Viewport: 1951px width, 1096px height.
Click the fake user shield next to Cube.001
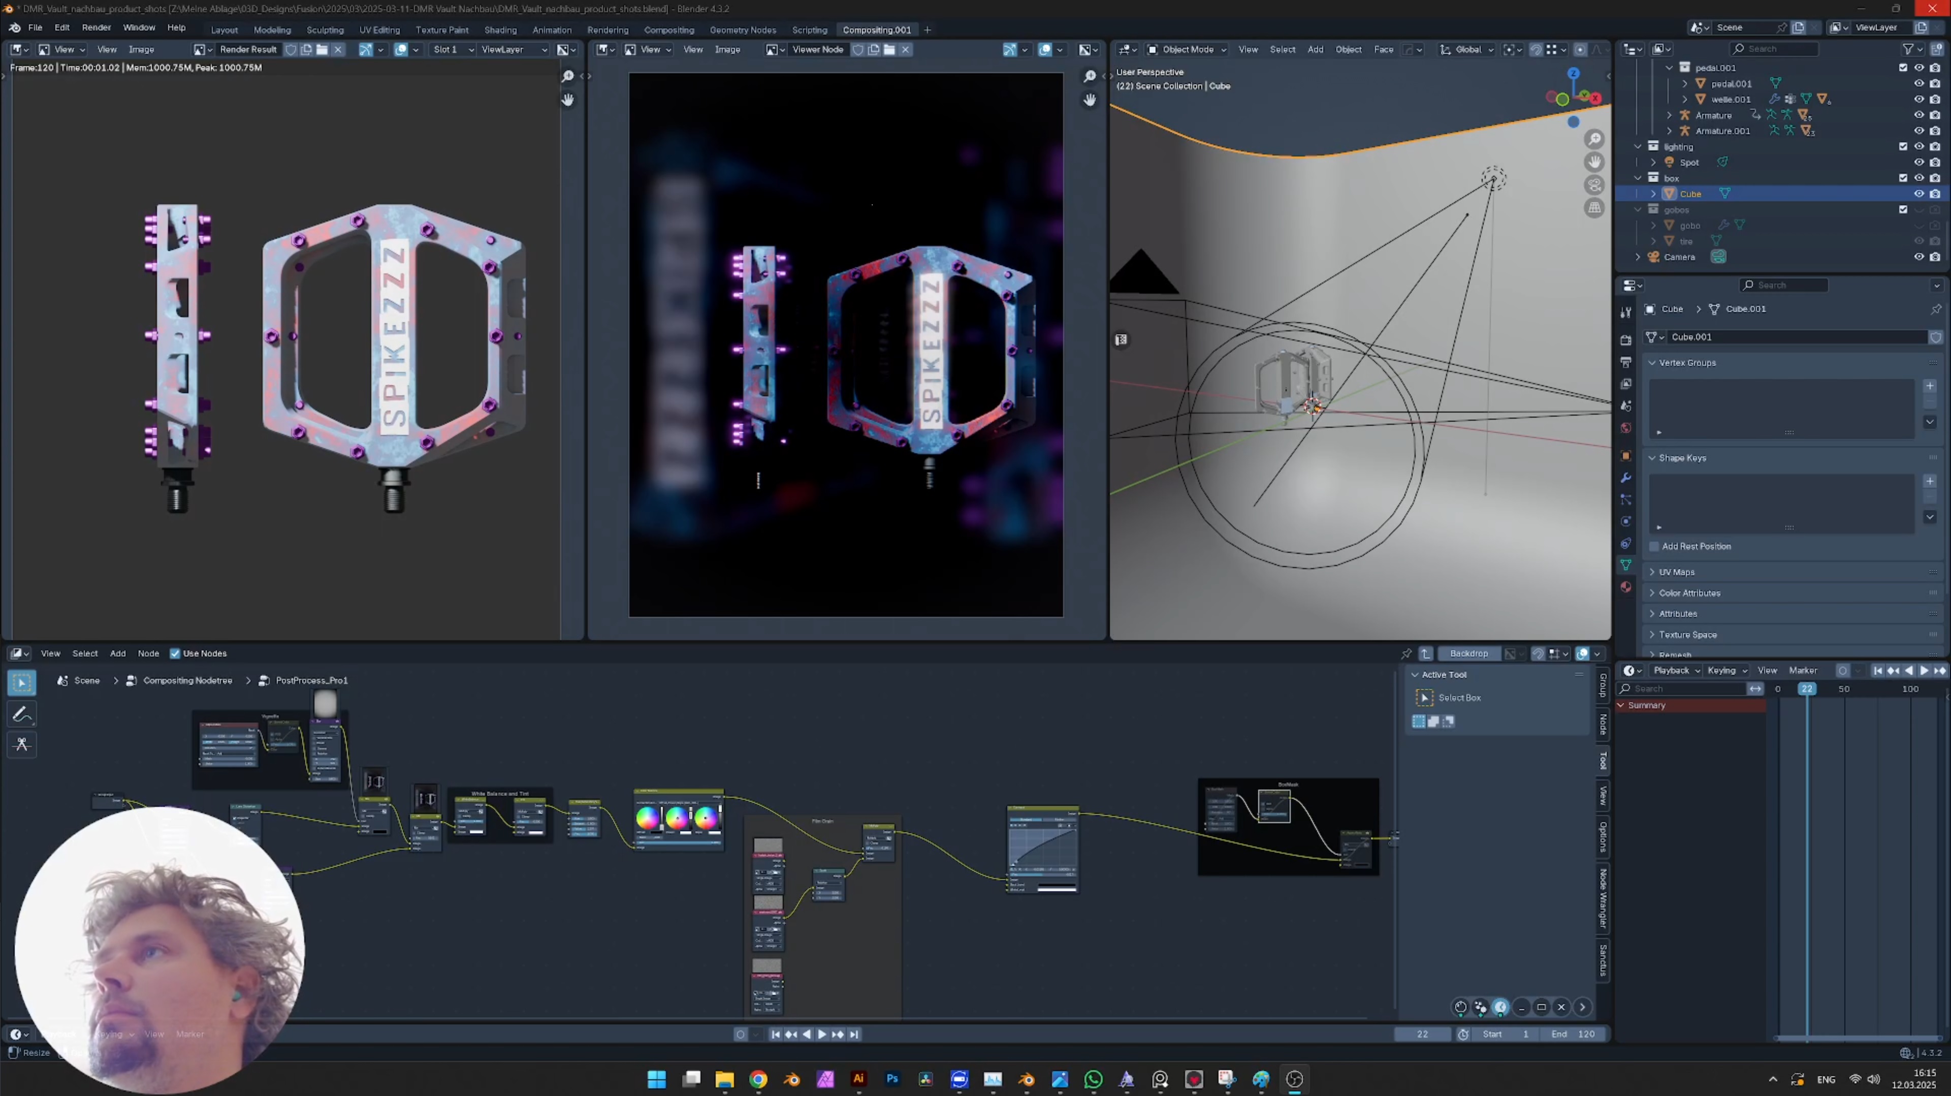click(x=1935, y=337)
